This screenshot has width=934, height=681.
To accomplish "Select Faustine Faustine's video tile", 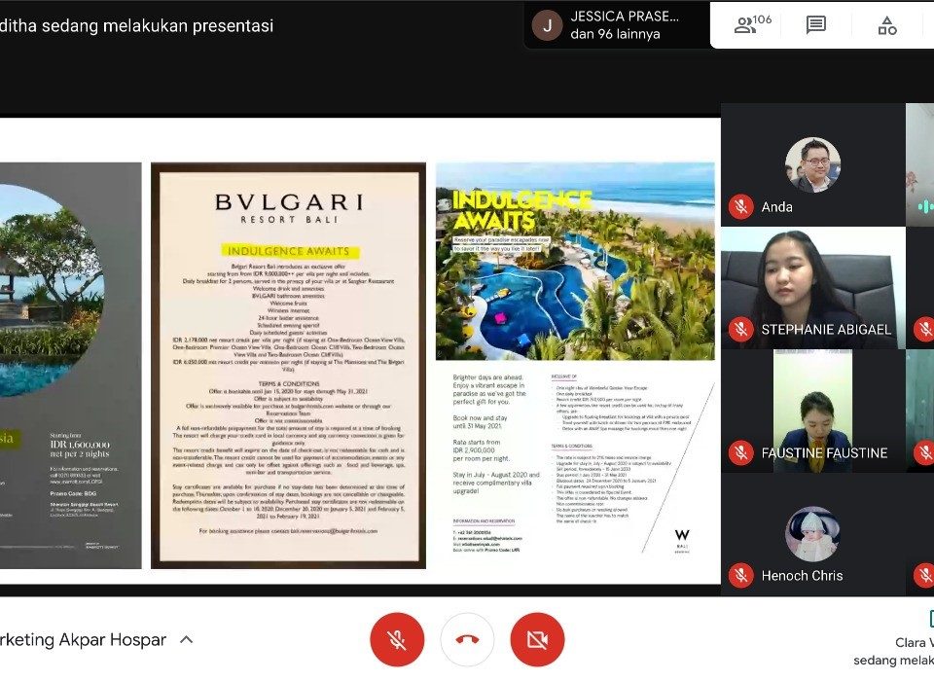I will (x=813, y=412).
